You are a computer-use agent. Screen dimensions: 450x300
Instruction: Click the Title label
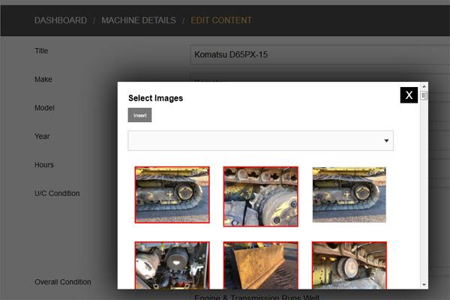tap(41, 51)
